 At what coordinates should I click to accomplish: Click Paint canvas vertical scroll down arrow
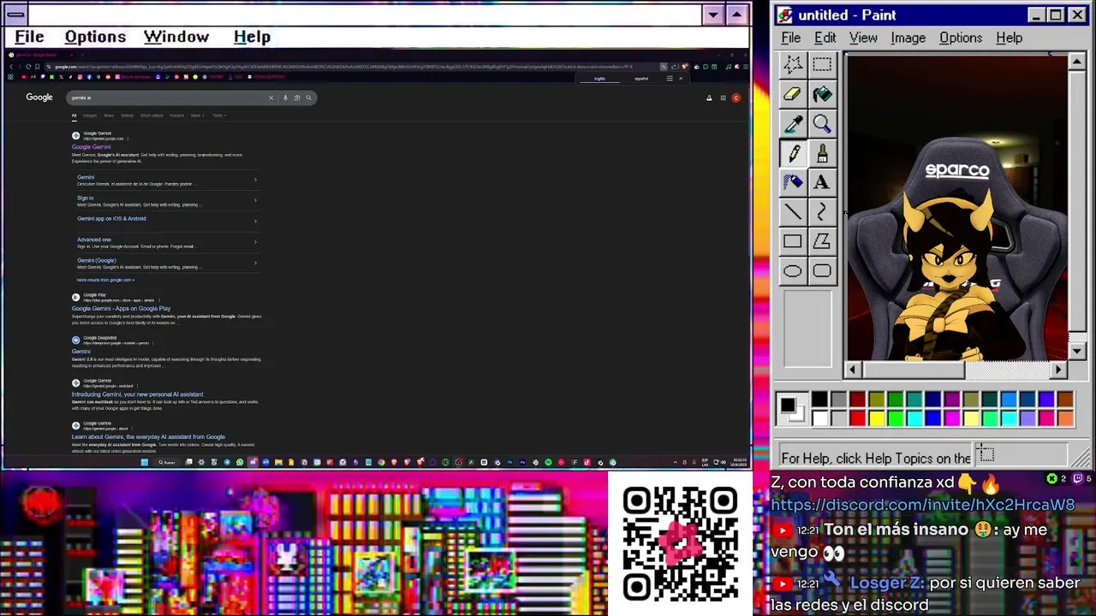pyautogui.click(x=1077, y=351)
